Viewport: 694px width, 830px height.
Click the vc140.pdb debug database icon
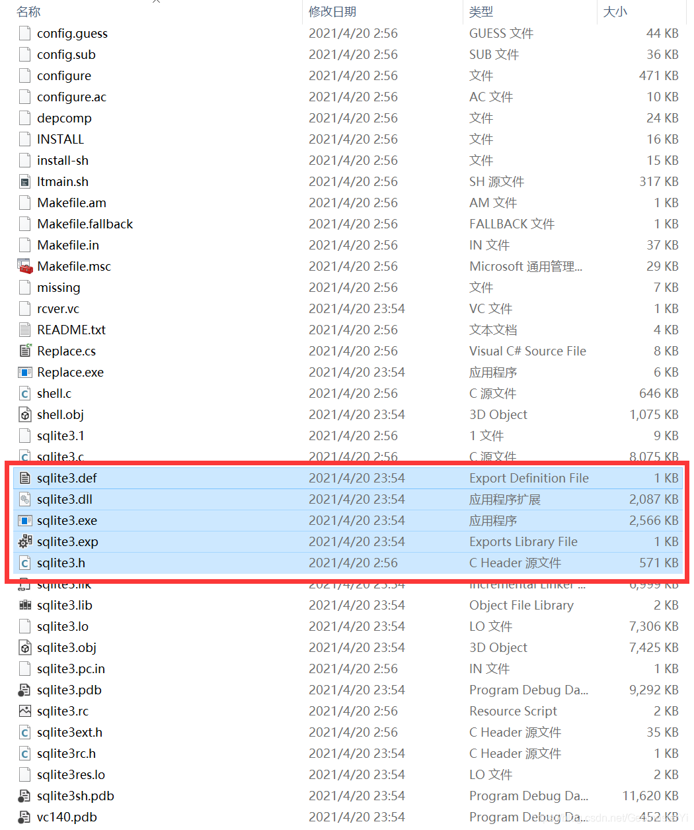[25, 817]
